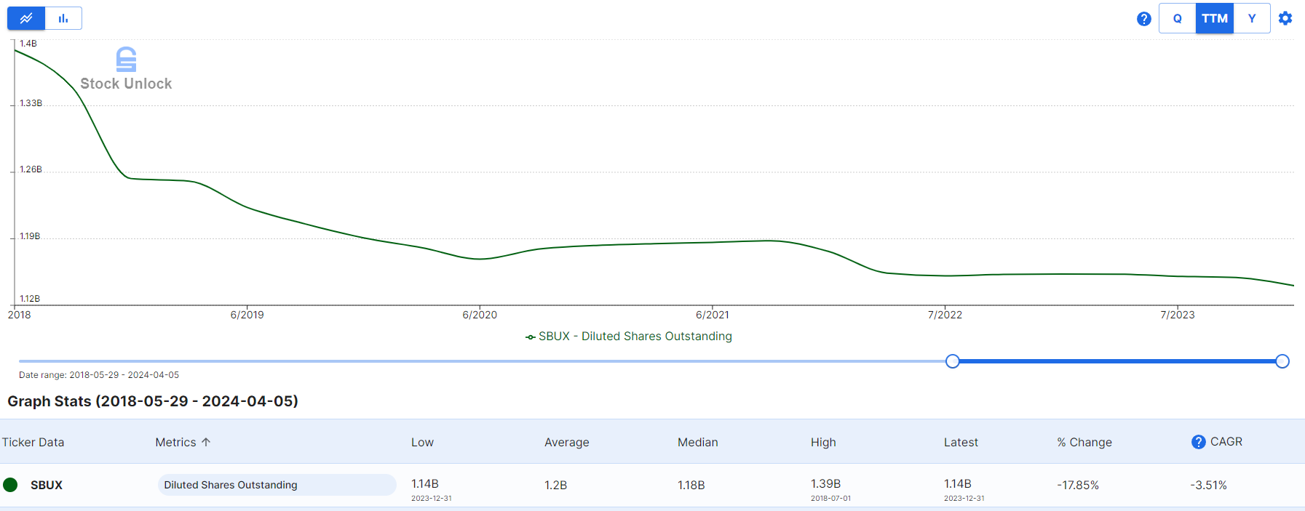Select the TTM period
1305x511 pixels.
(x=1215, y=18)
